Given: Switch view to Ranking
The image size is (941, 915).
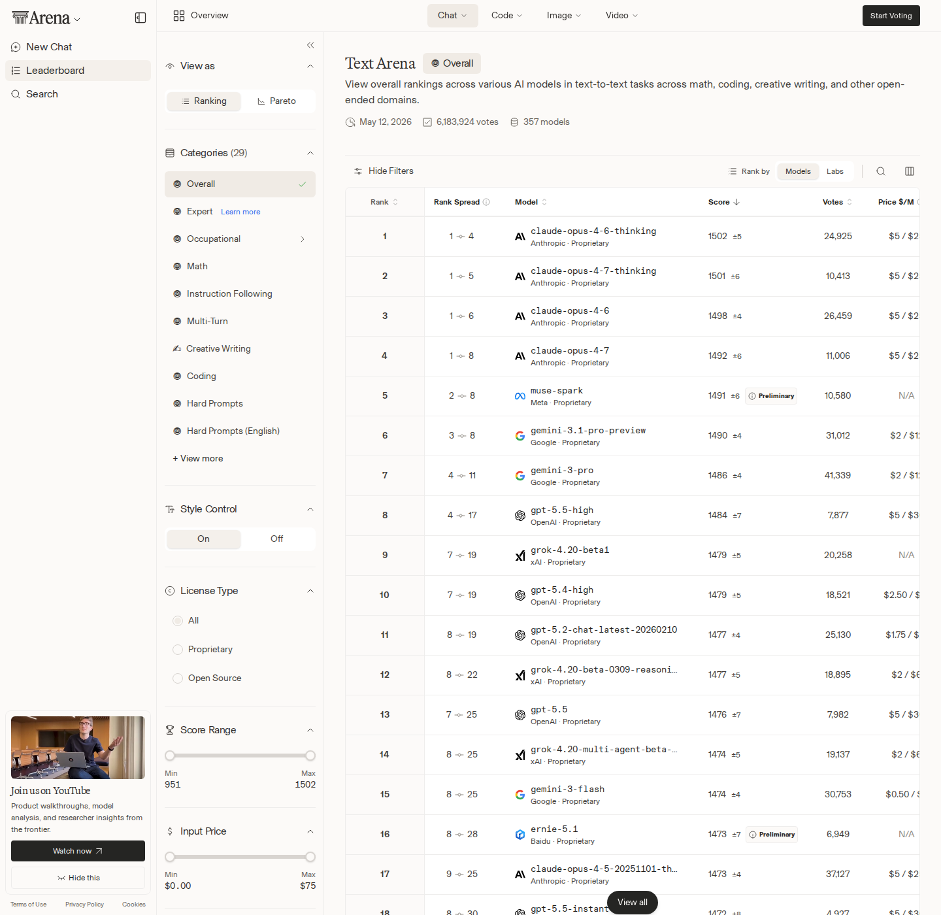Looking at the screenshot, I should pos(204,101).
